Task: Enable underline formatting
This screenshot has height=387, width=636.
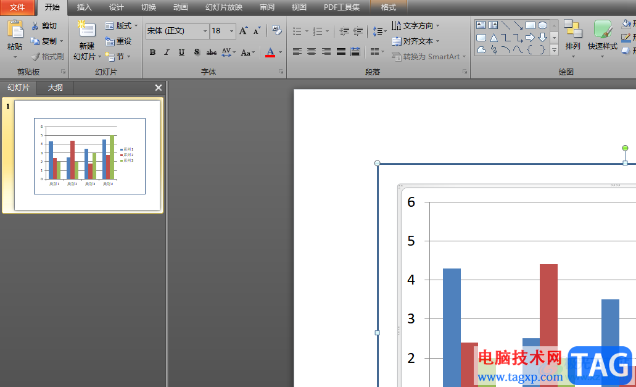Action: (181, 52)
